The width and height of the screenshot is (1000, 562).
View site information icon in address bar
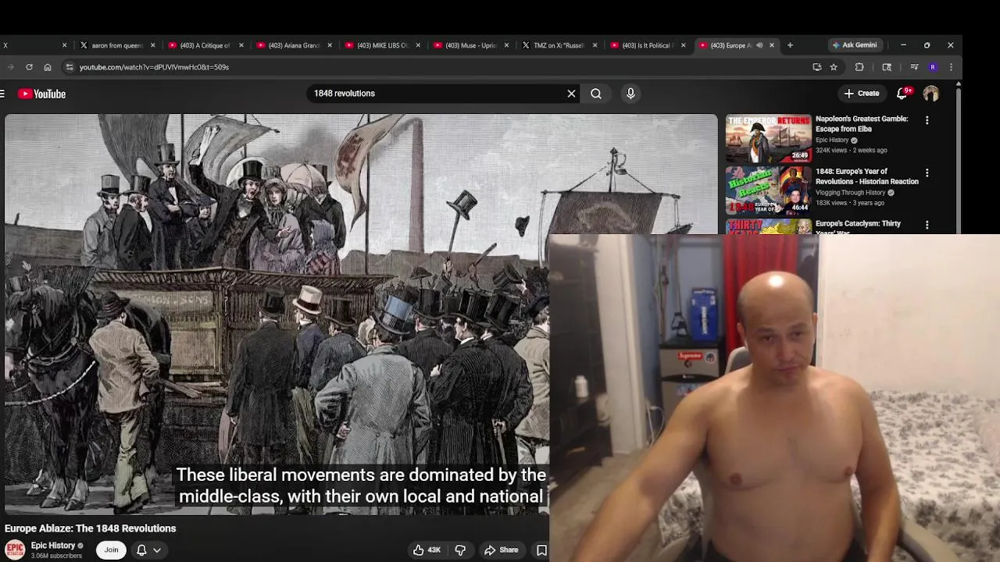[x=69, y=67]
